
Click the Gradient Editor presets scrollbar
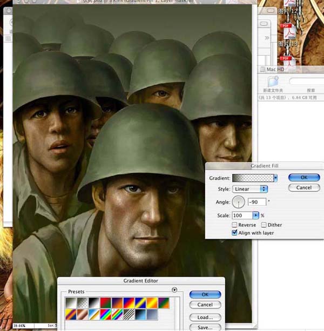click(177, 314)
